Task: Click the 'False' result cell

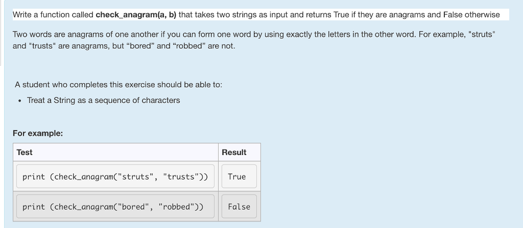Action: tap(239, 207)
